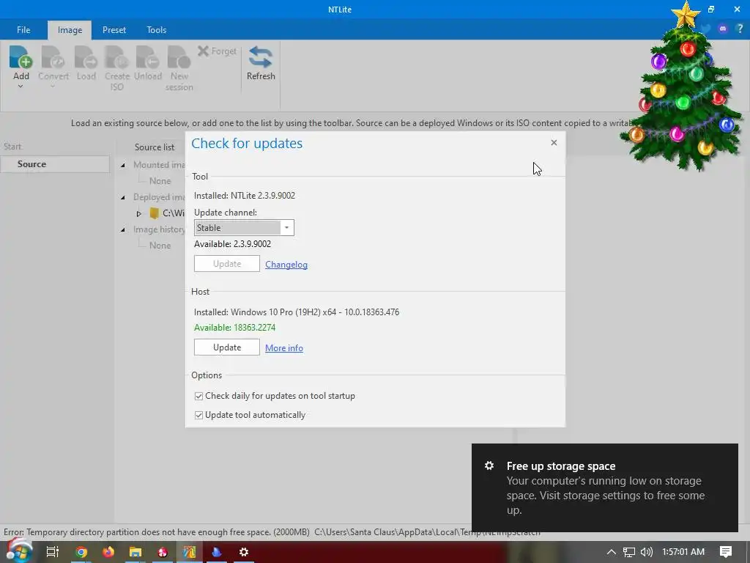Click the Unload image icon
The image size is (750, 563).
pyautogui.click(x=147, y=57)
